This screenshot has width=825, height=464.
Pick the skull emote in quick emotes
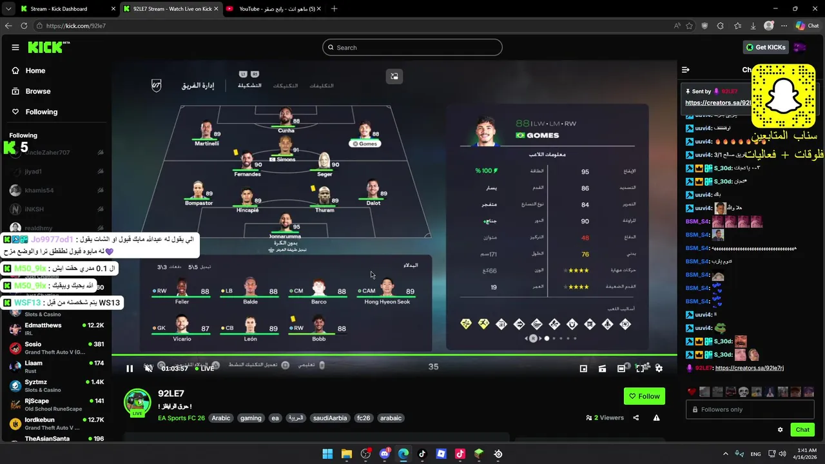743,392
